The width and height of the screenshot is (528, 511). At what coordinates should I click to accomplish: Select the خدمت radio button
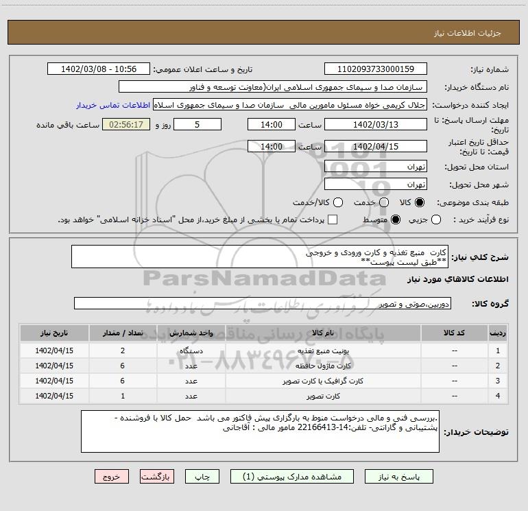click(384, 202)
